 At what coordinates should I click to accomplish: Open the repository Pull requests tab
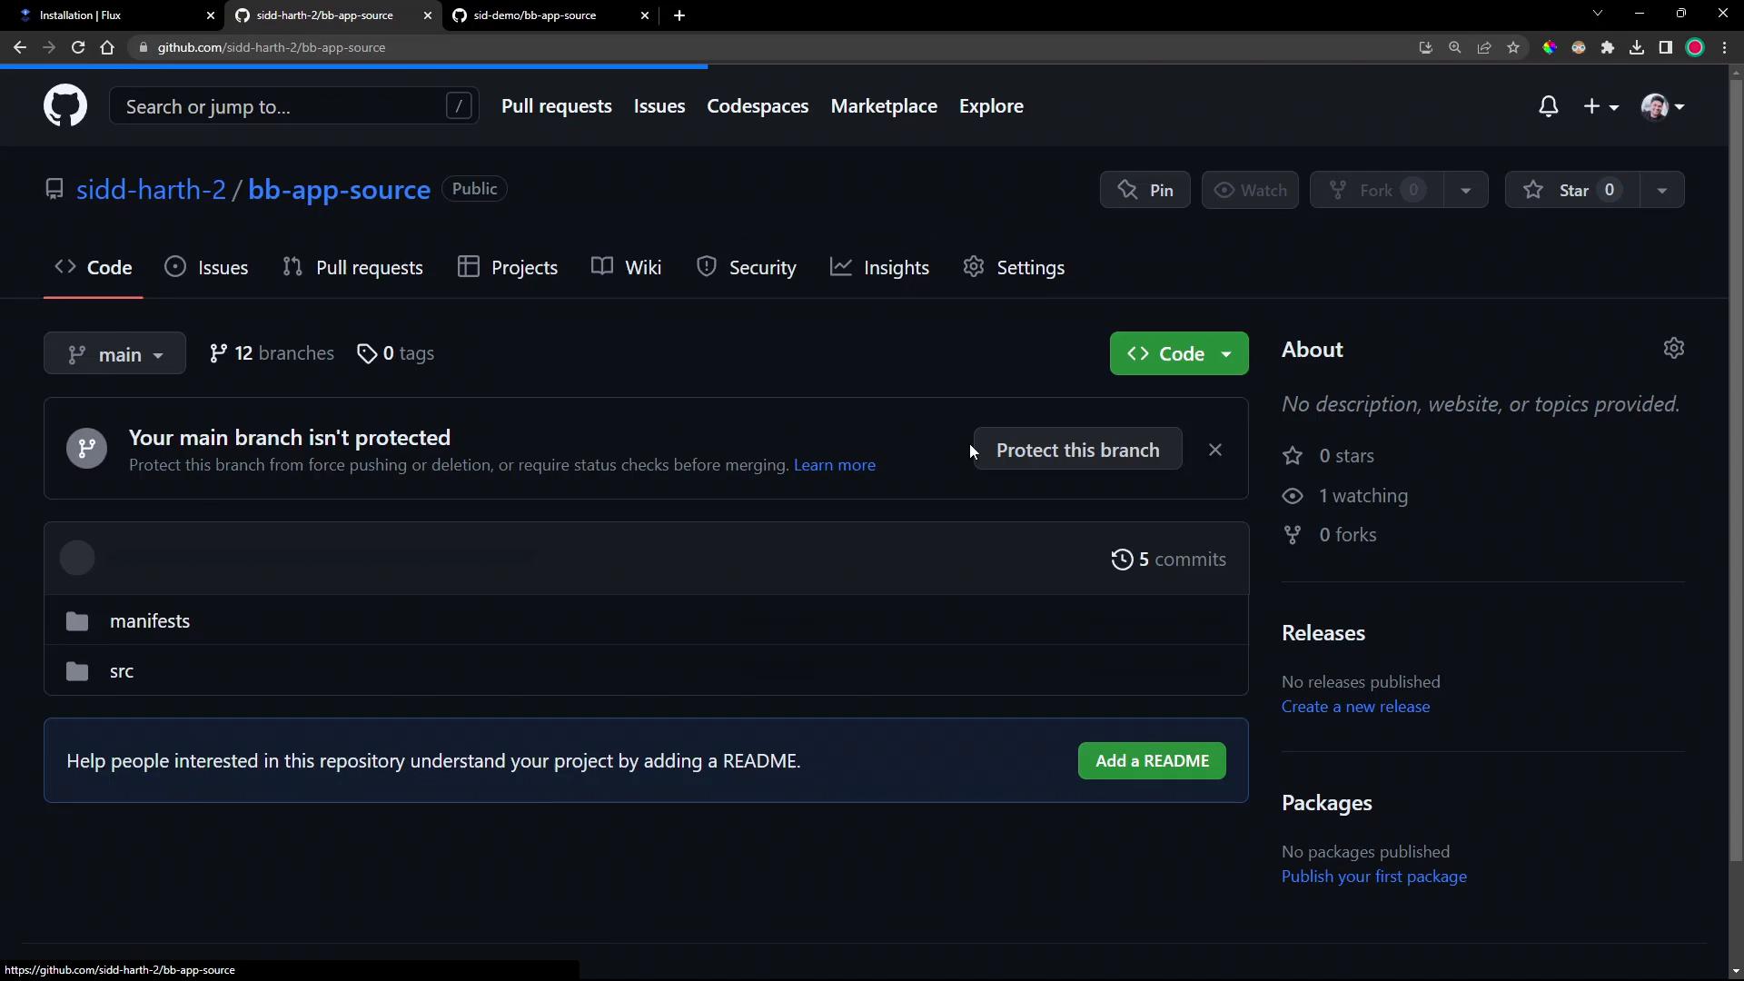(x=352, y=267)
